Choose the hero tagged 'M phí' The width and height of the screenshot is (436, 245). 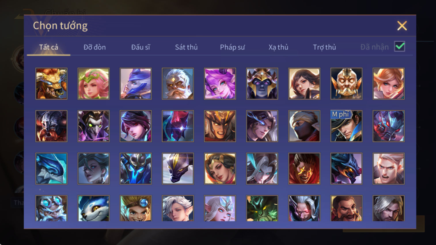[x=346, y=126]
